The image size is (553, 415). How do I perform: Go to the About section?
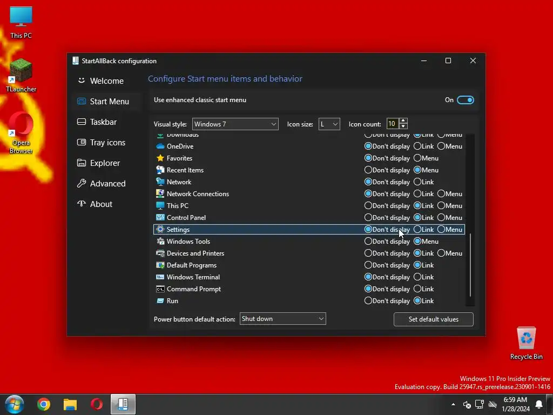(x=107, y=204)
